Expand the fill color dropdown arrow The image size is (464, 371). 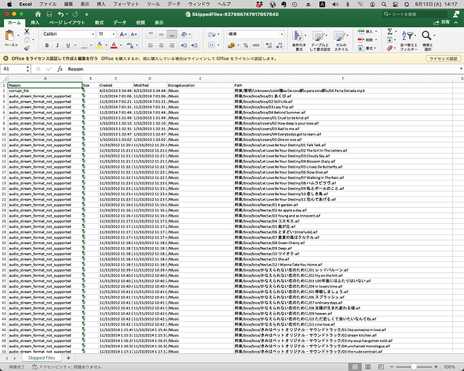pos(106,45)
